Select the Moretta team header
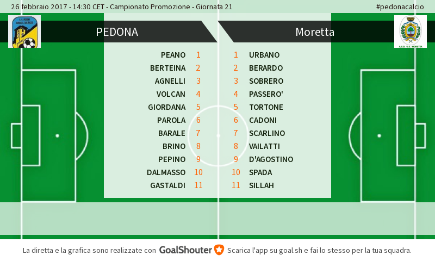 click(x=315, y=32)
